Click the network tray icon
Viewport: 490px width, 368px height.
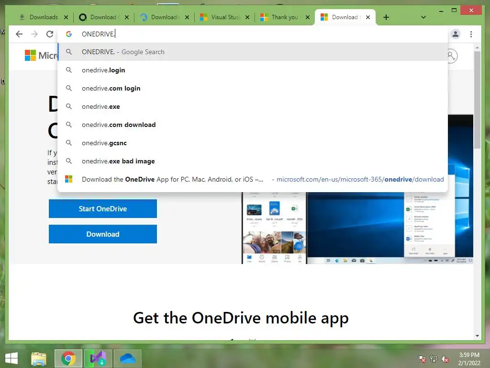coord(434,358)
